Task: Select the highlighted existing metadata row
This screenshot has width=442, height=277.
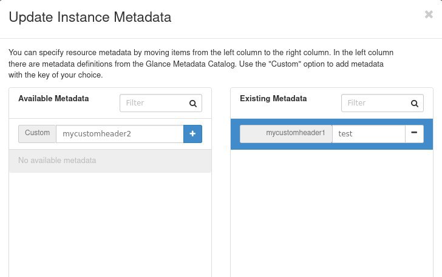Action: pos(331,134)
